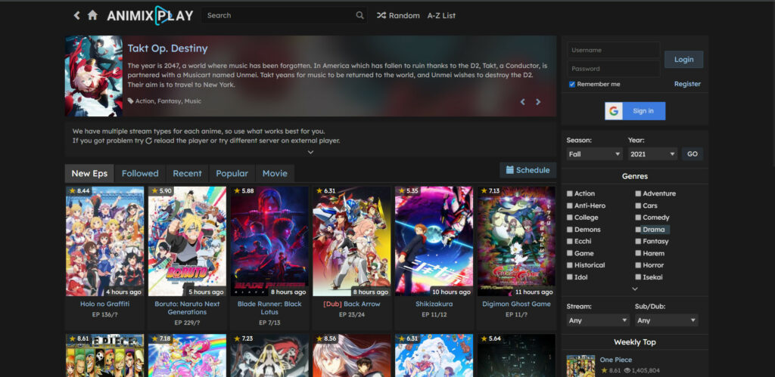Screen dimensions: 775x377
Task: Focus the Search input field
Action: click(x=279, y=15)
